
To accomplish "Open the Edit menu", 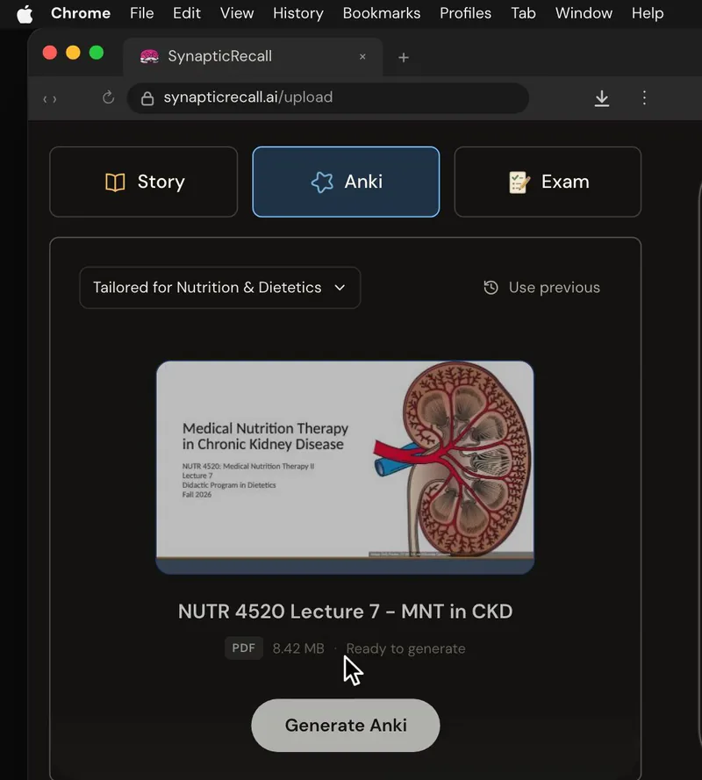I will point(187,13).
